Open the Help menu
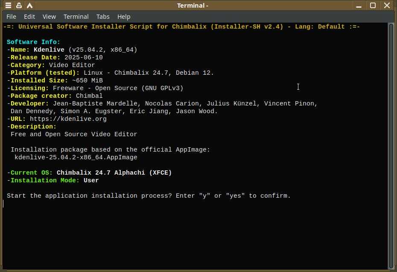 124,17
